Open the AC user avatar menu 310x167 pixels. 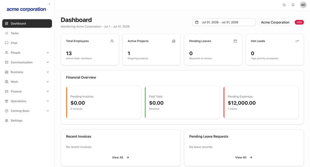pos(303,5)
